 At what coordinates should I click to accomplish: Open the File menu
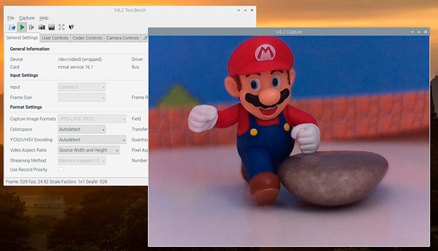(11, 18)
